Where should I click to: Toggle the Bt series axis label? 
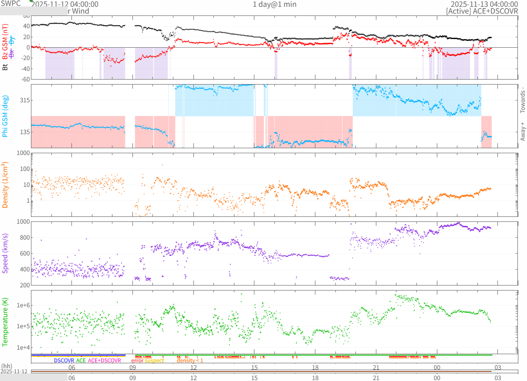pos(5,66)
